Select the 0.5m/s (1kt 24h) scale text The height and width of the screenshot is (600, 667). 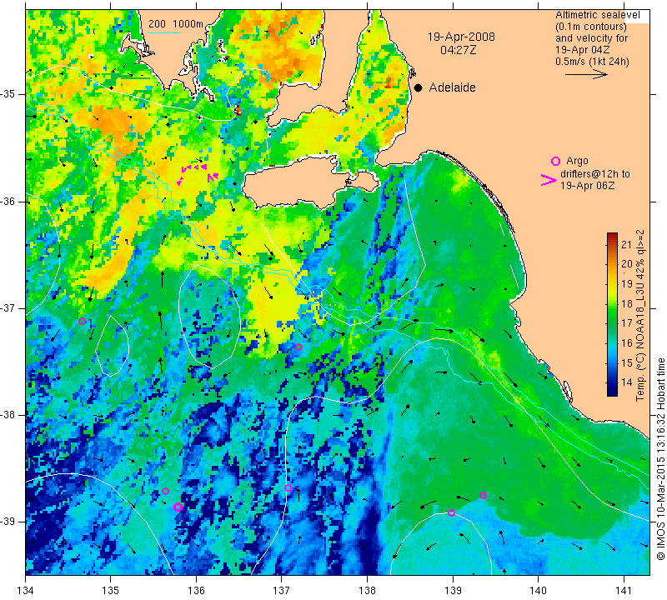click(x=592, y=62)
